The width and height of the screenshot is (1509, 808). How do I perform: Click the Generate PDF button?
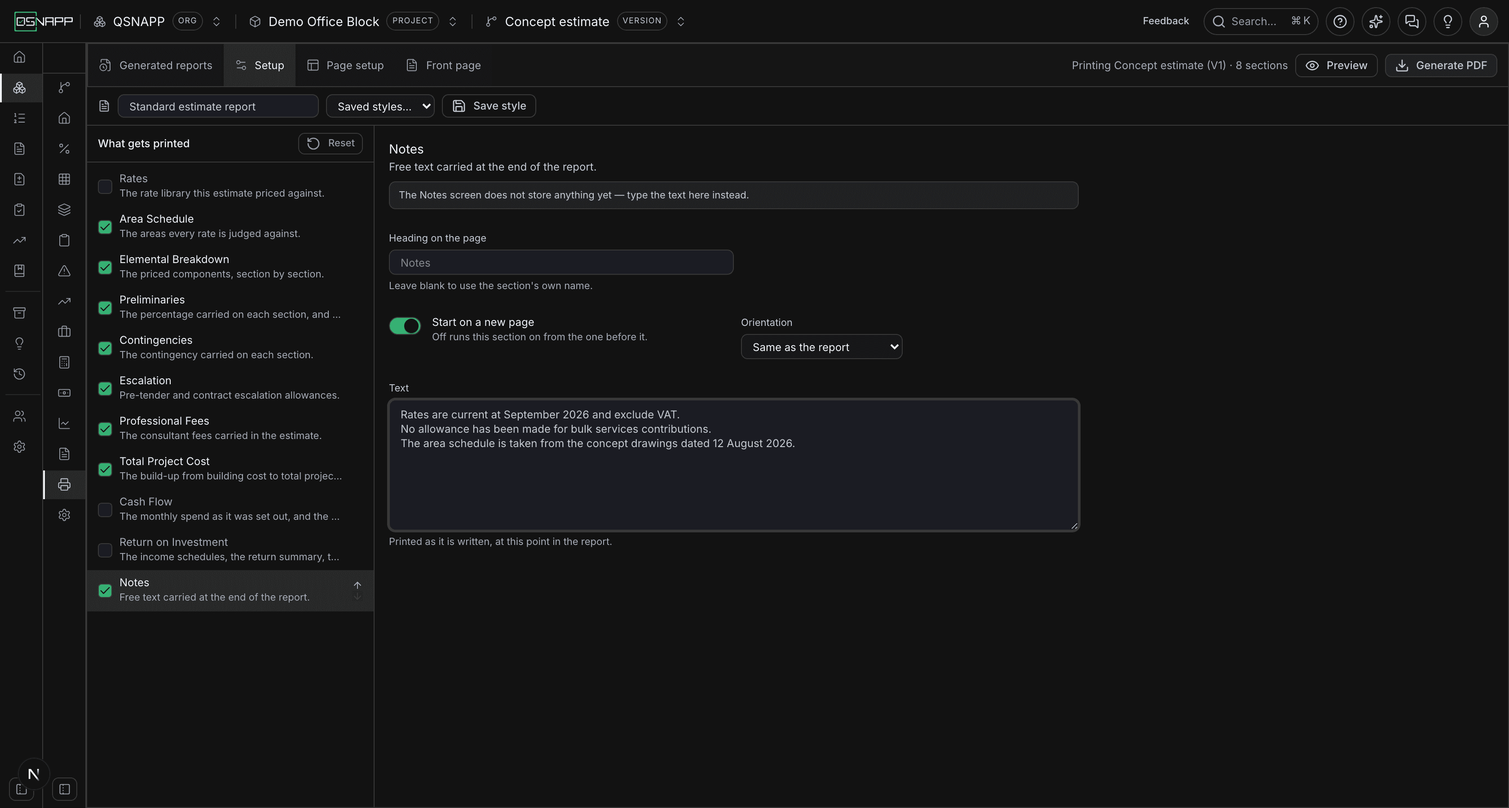[1441, 66]
